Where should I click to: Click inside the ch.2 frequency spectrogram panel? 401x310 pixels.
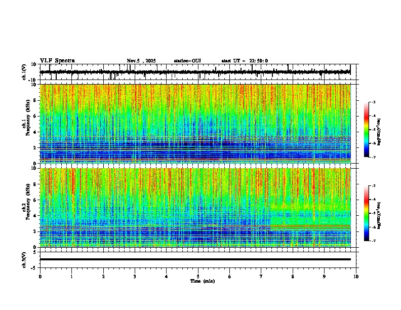[x=195, y=208]
